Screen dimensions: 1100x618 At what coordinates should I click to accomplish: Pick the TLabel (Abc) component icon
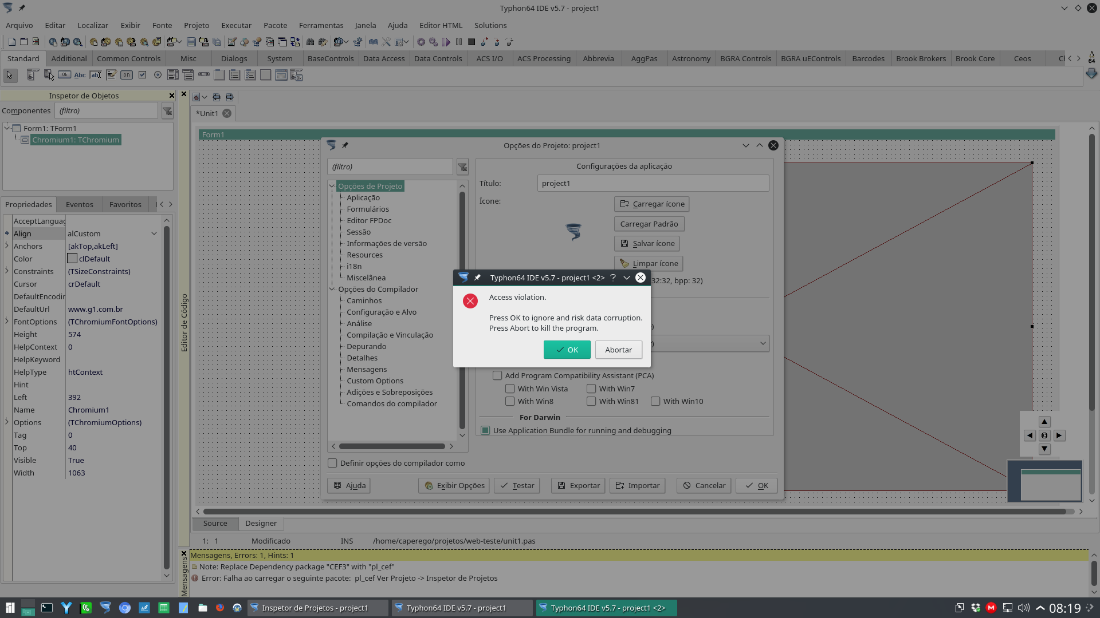coord(80,75)
